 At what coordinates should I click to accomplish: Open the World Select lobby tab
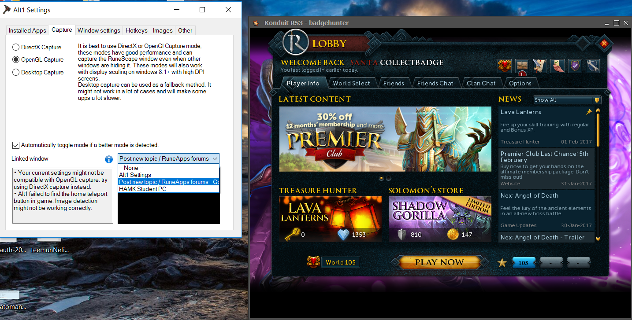(x=352, y=83)
